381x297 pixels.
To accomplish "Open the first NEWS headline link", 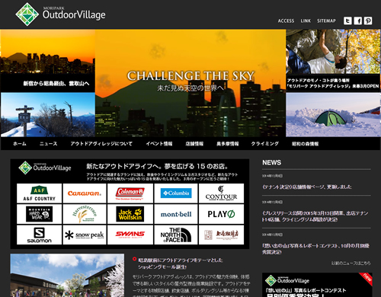I will click(307, 187).
